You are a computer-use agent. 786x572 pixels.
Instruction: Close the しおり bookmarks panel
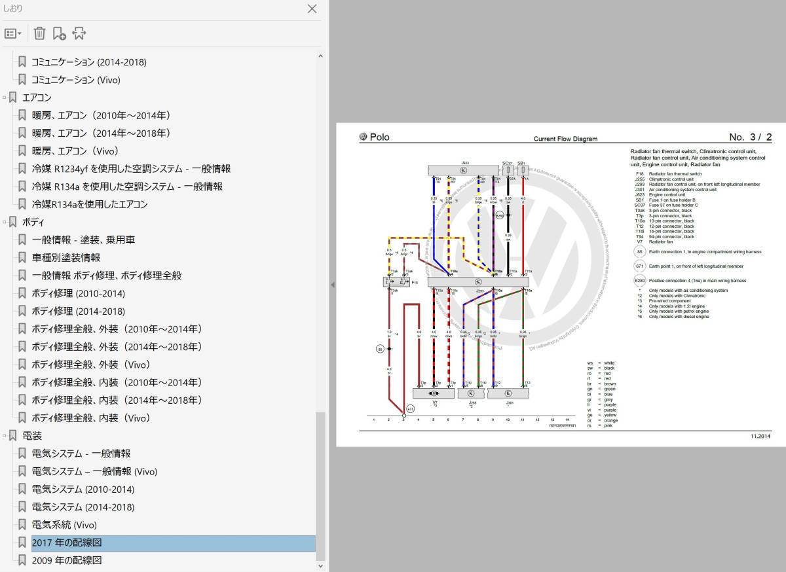[312, 9]
